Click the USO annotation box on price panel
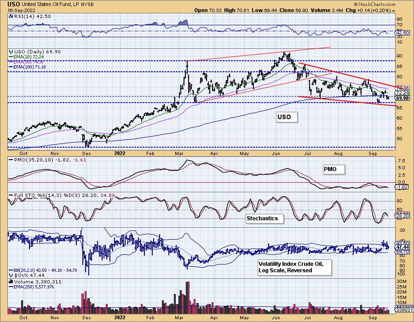The height and width of the screenshot is (322, 414). 287,117
